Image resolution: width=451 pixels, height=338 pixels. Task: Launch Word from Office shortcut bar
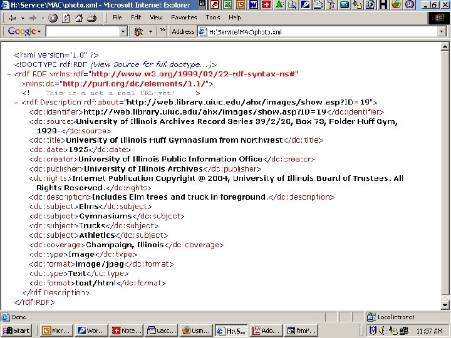[254, 4]
